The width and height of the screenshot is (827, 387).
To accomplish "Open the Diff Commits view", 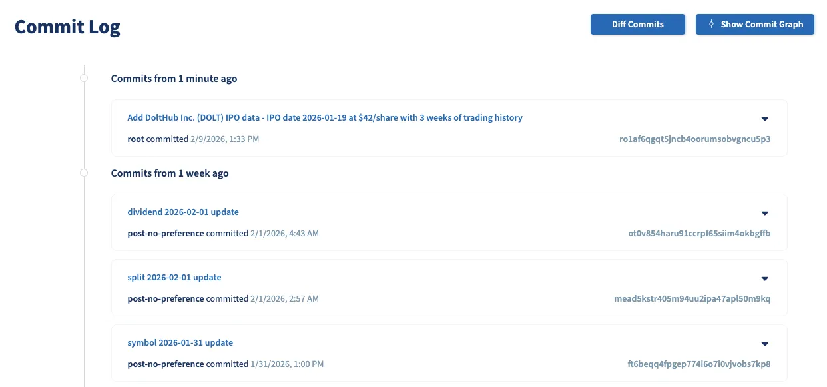I will click(x=637, y=24).
